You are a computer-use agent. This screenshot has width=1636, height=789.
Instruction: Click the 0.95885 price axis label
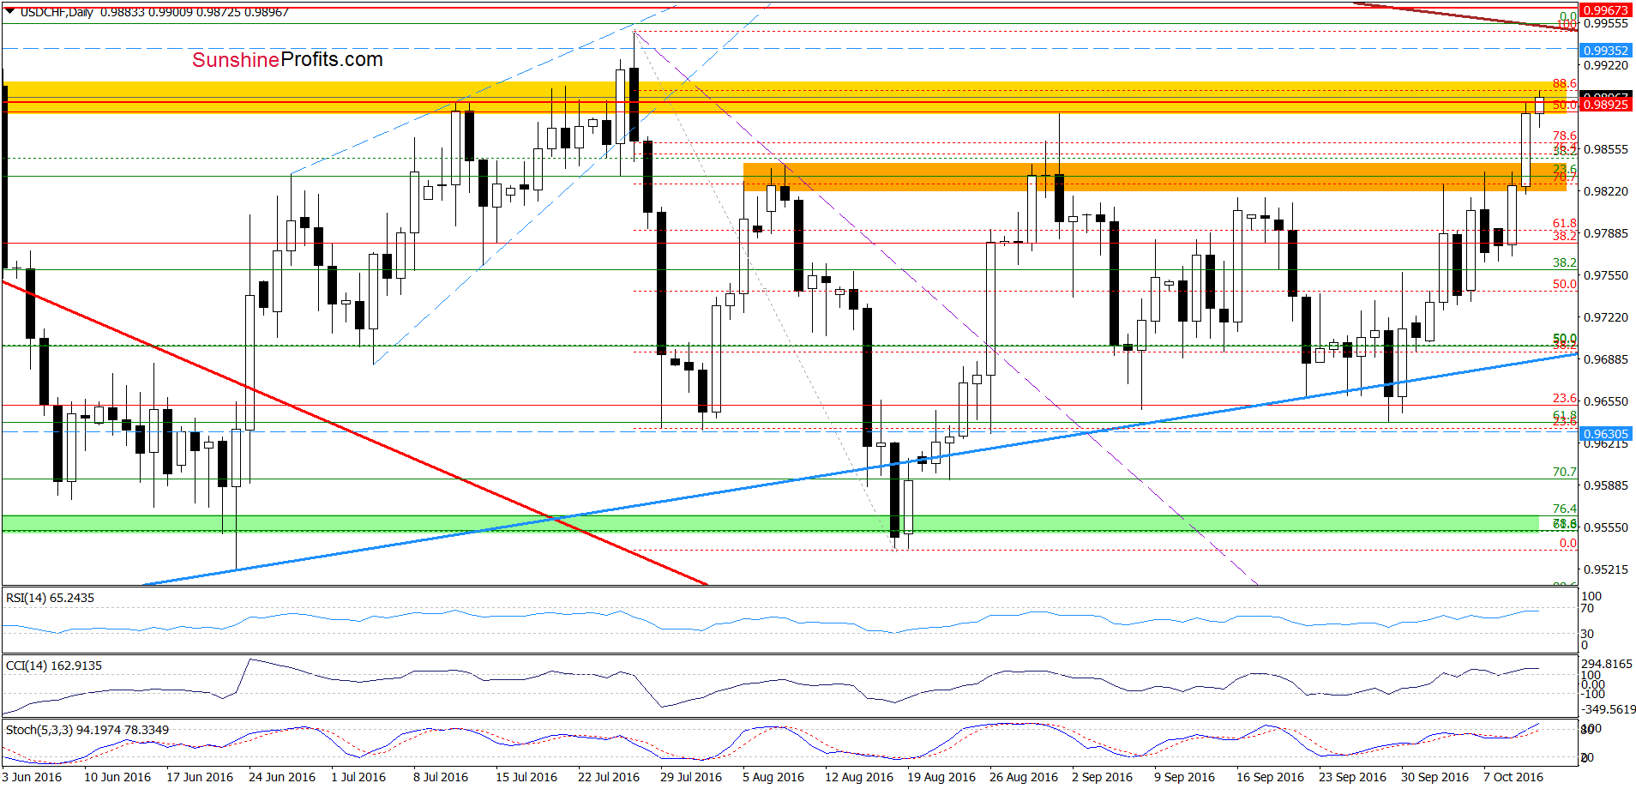[x=1605, y=485]
